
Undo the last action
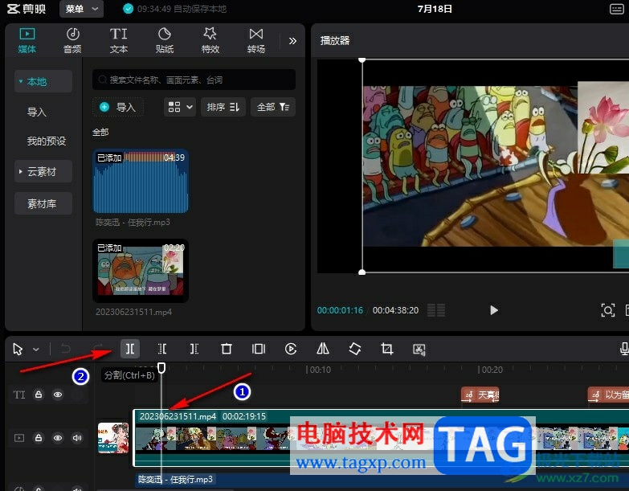(66, 349)
